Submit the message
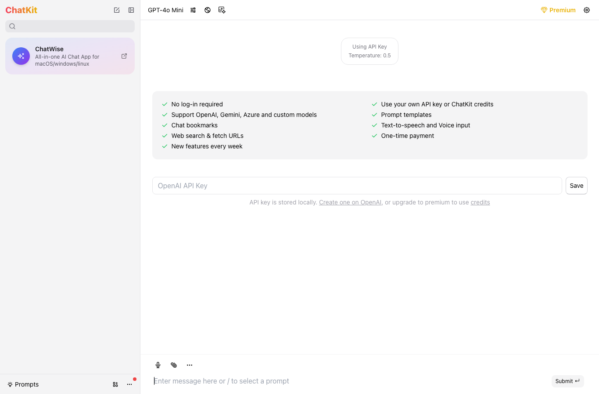This screenshot has width=599, height=394. (567, 381)
